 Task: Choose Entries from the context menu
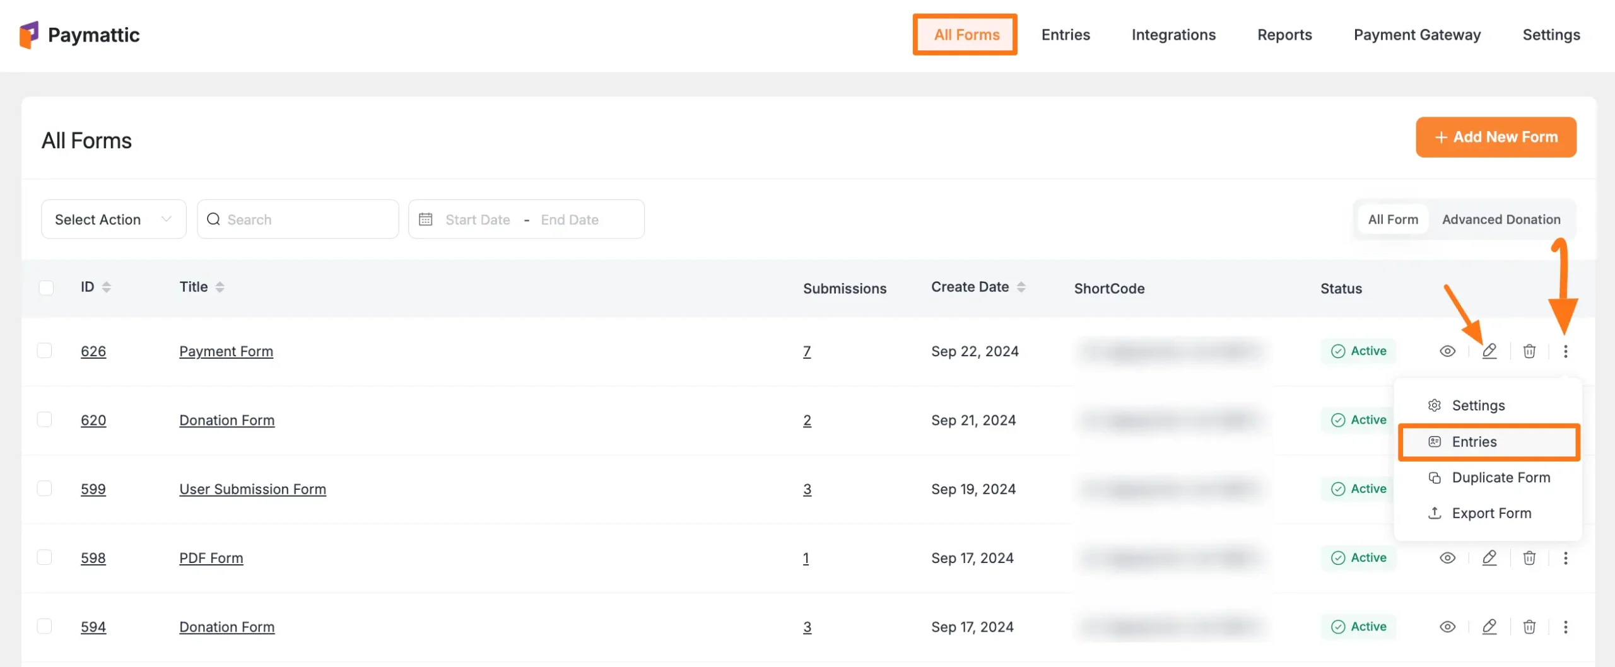click(1474, 442)
